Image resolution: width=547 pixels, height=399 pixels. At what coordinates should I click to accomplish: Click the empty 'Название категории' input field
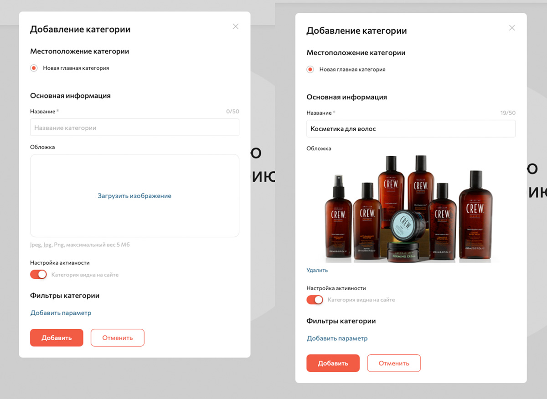pos(134,128)
